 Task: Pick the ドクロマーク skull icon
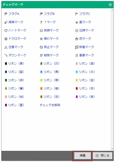[6, 39]
